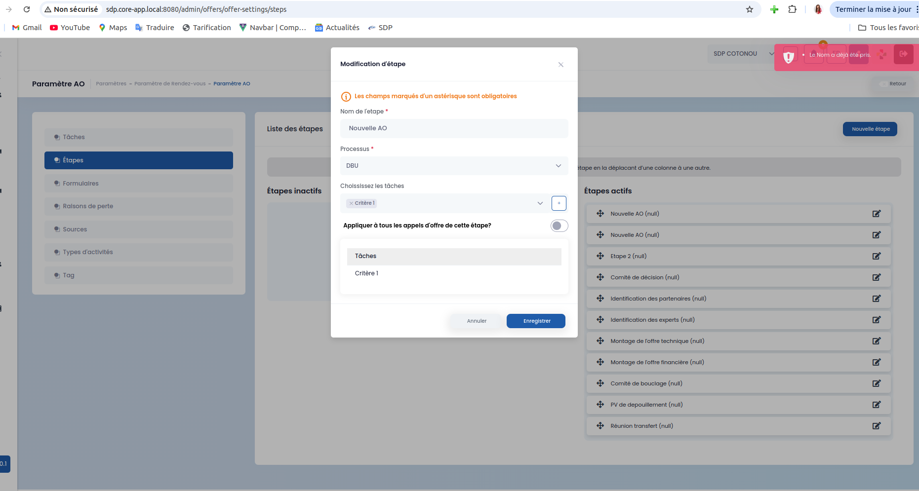Image resolution: width=919 pixels, height=491 pixels.
Task: Cancel with the Annuler button
Action: pos(477,321)
